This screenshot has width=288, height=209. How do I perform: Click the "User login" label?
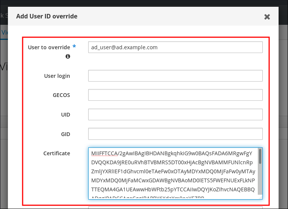click(57, 76)
